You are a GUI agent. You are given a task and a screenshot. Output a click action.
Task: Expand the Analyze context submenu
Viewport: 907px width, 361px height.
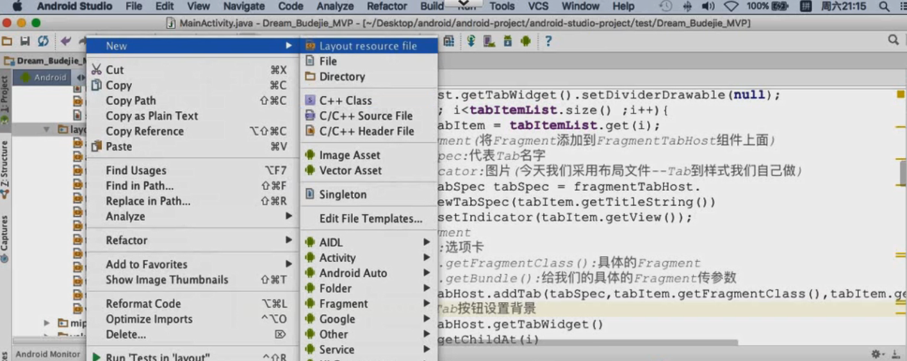coord(193,216)
